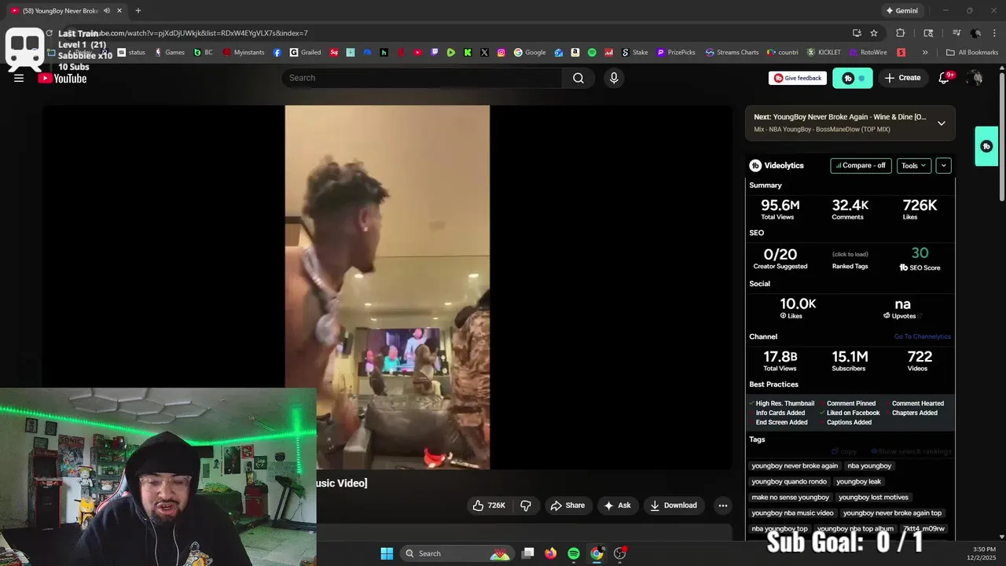Open the PrizePicks bookmark
Screen dimensions: 1006x566
[x=676, y=53]
